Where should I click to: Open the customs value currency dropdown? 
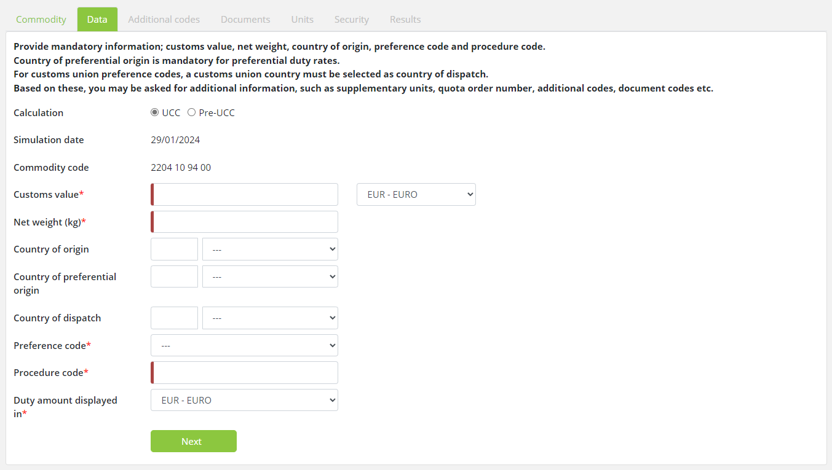click(416, 194)
